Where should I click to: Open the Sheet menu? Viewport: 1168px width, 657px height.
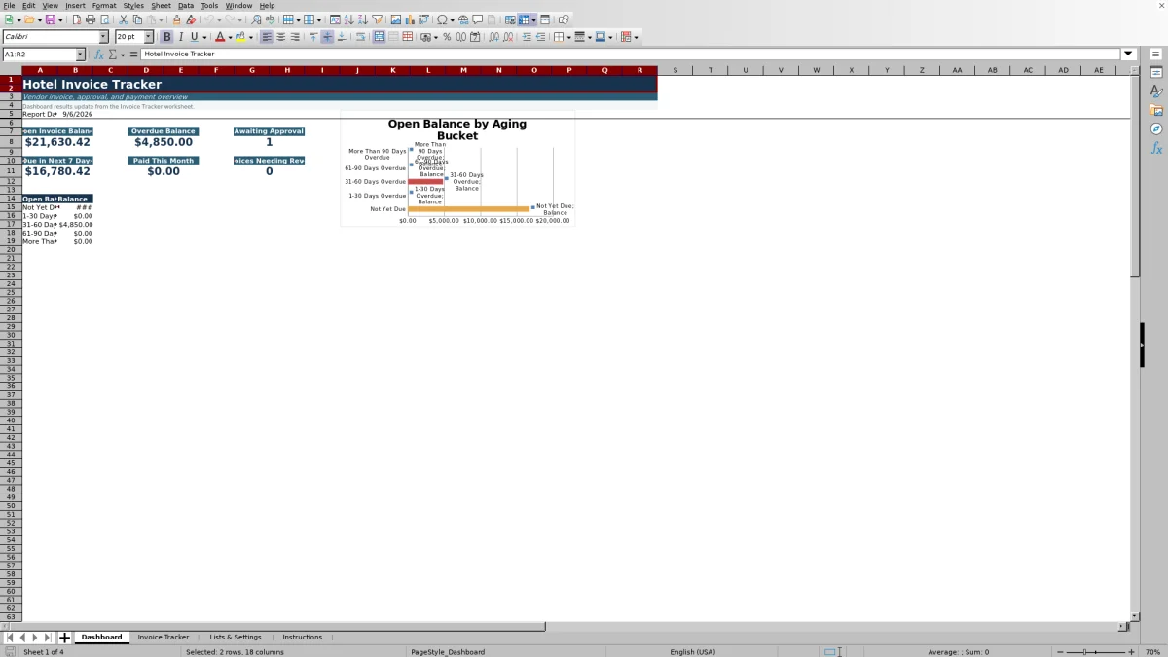pos(161,5)
